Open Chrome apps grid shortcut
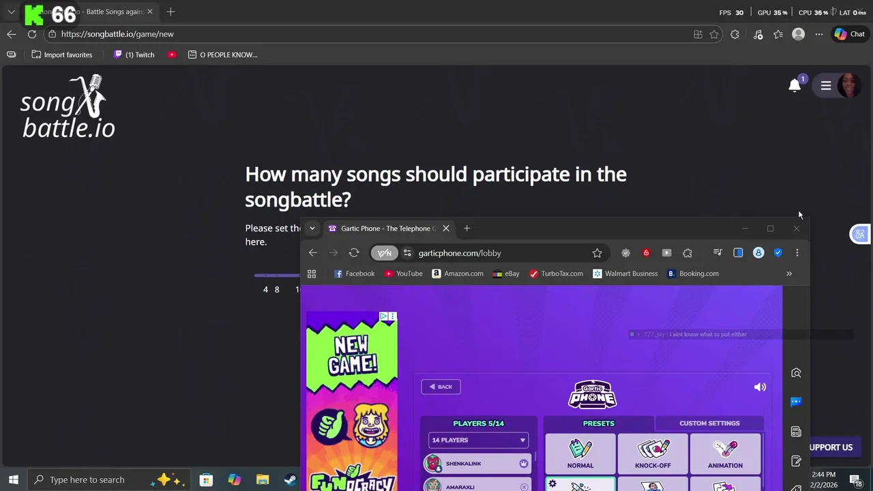This screenshot has width=873, height=491. click(x=312, y=273)
